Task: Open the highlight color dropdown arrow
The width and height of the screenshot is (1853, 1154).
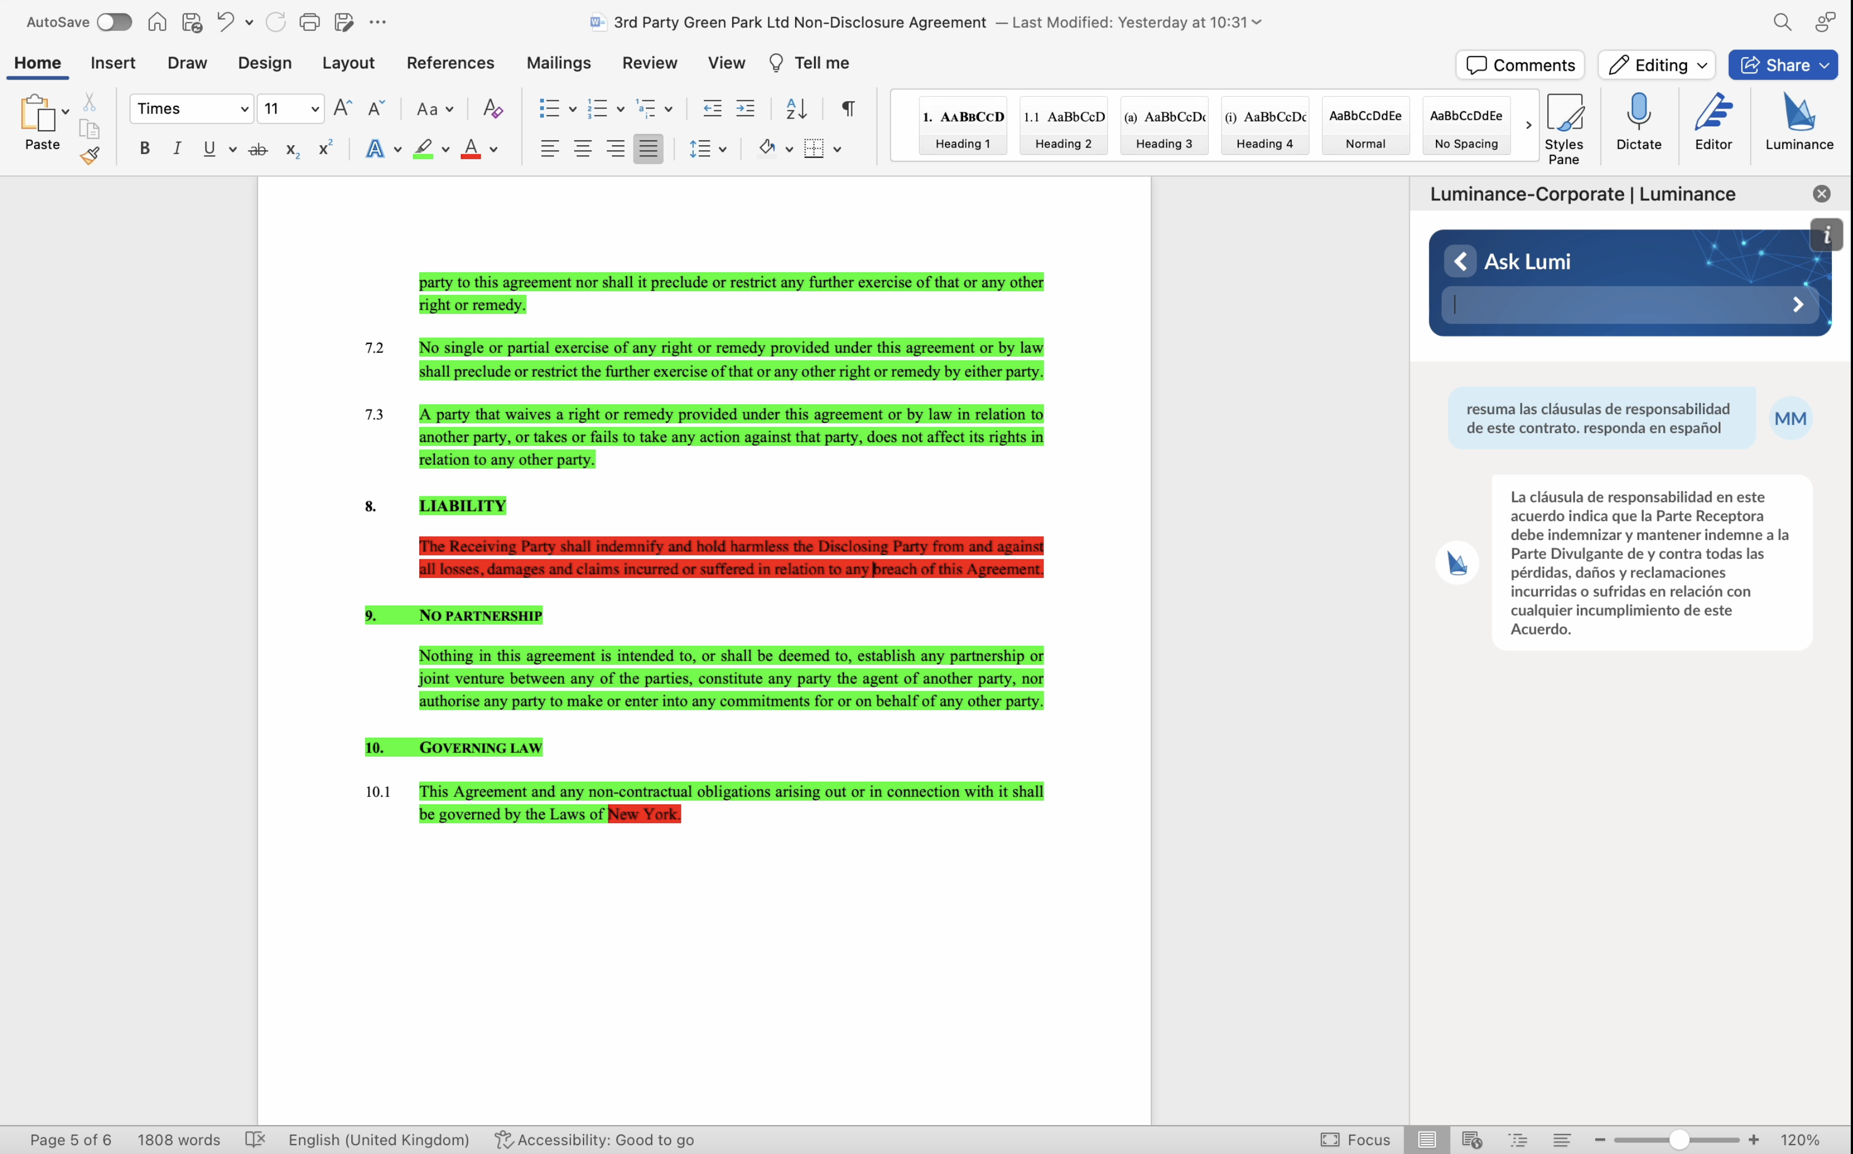Action: (445, 150)
